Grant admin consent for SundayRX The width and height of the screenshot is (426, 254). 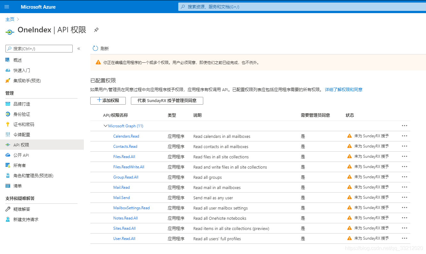tap(167, 100)
